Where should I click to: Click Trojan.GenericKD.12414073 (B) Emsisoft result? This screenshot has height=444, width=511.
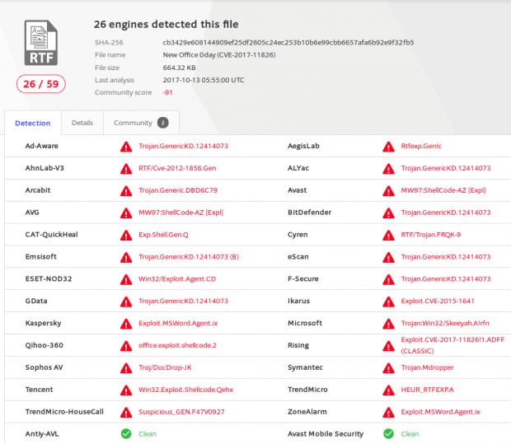click(189, 257)
